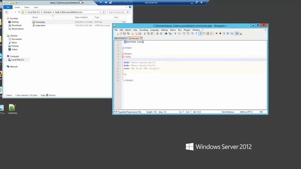Open the Notepad++ Search menu
This screenshot has width=301, height=169.
click(128, 30)
